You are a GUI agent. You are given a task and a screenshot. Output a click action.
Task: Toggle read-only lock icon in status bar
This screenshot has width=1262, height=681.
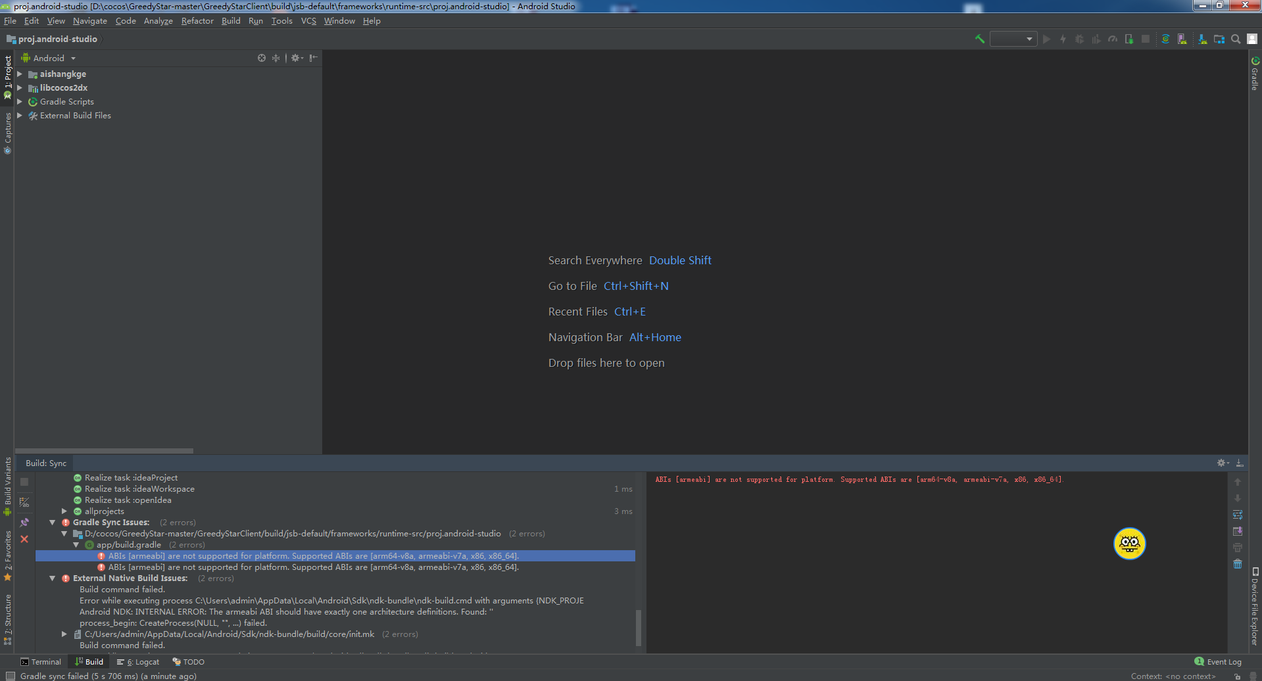(x=1237, y=676)
